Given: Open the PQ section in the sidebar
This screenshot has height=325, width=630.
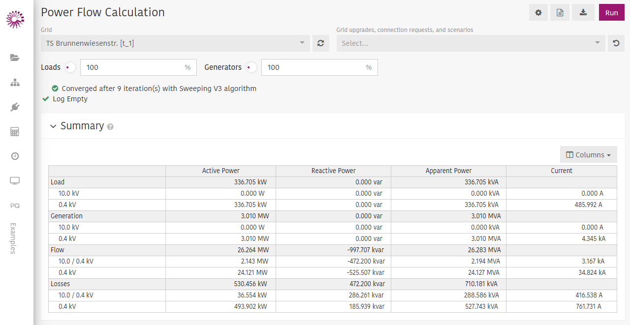Looking at the screenshot, I should (x=15, y=206).
